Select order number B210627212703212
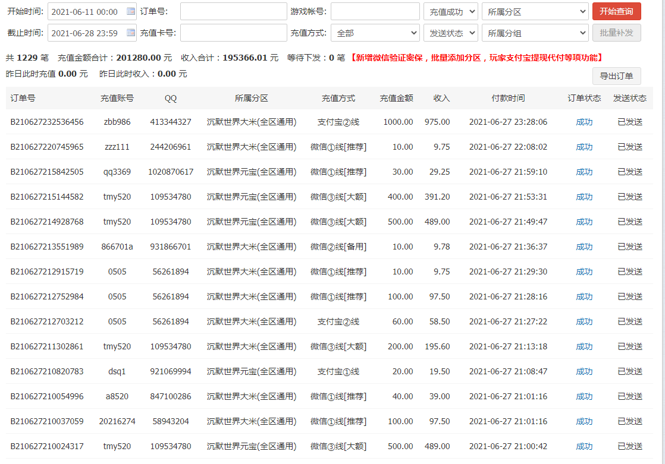Viewport: 665px width, 464px height. (47, 321)
